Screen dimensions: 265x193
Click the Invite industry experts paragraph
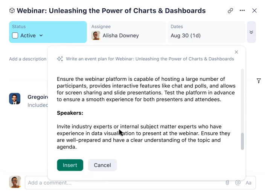(143, 137)
